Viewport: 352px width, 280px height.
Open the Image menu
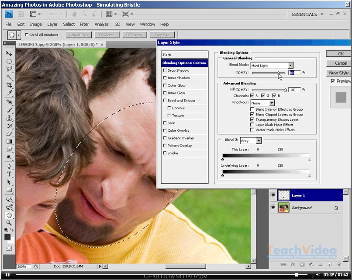coord(36,24)
